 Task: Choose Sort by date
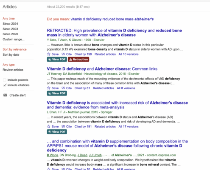click(x=11, y=54)
